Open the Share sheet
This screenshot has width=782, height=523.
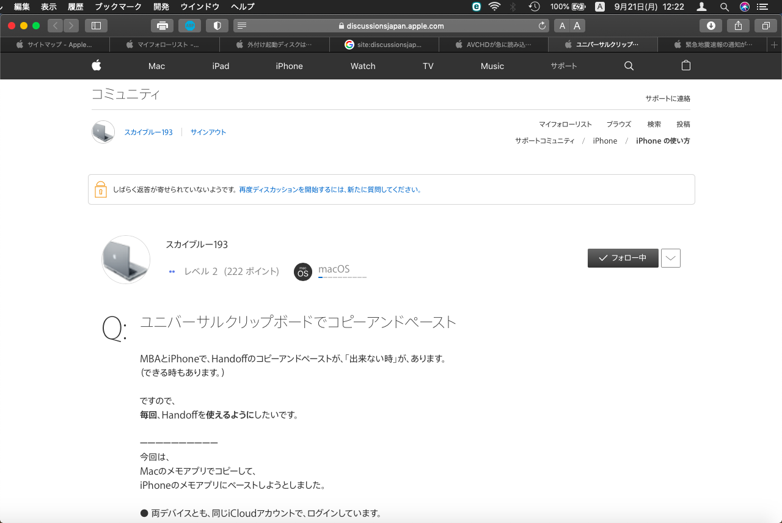click(739, 26)
